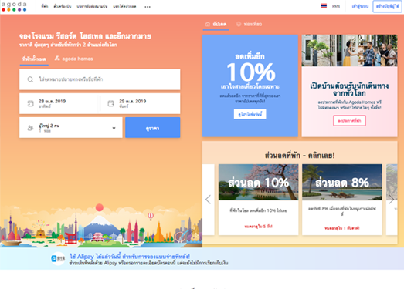Click the white button in 10% promo banner
The height and width of the screenshot is (289, 404).
[x=250, y=114]
